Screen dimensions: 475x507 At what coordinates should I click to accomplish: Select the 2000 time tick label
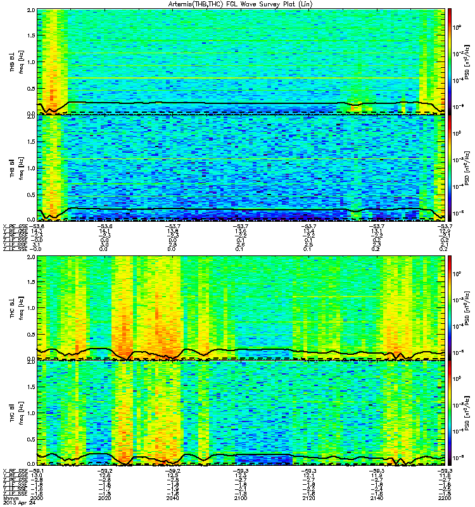[37, 498]
